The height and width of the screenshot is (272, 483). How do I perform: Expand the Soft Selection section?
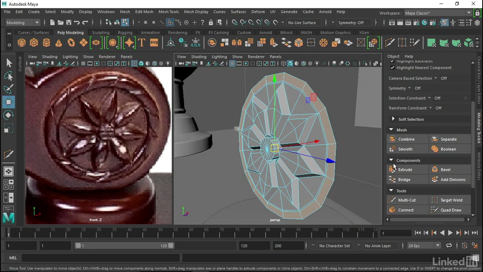(393, 119)
